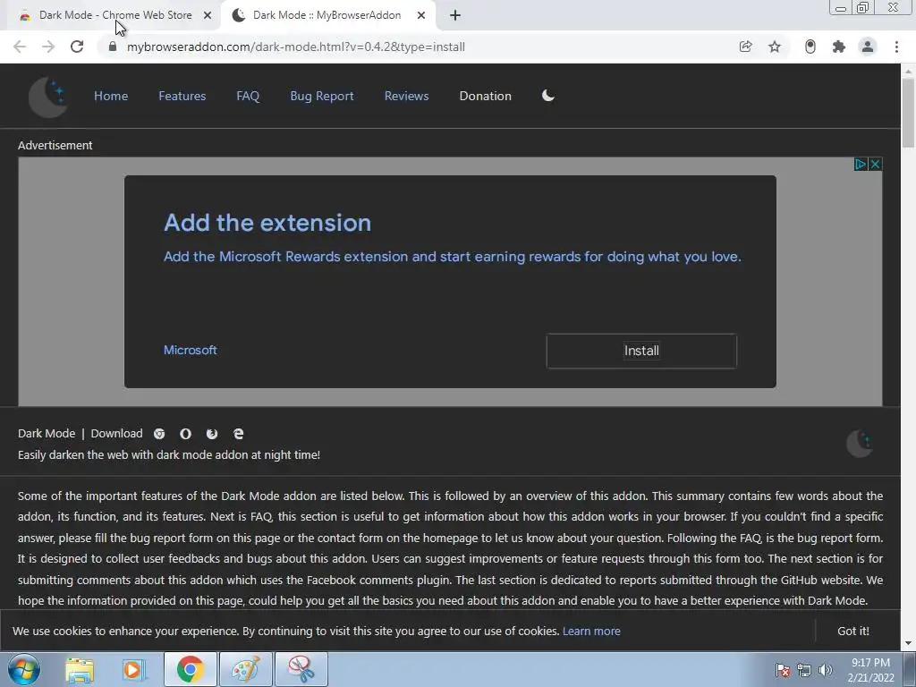916x687 pixels.
Task: Download Dark Mode for Edge icon
Action: (x=238, y=434)
